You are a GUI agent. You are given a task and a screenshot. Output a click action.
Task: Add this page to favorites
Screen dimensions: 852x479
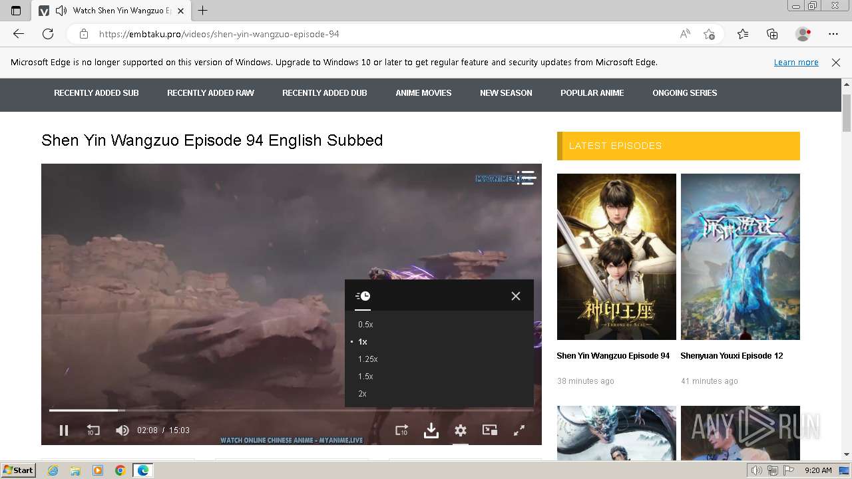pyautogui.click(x=710, y=34)
